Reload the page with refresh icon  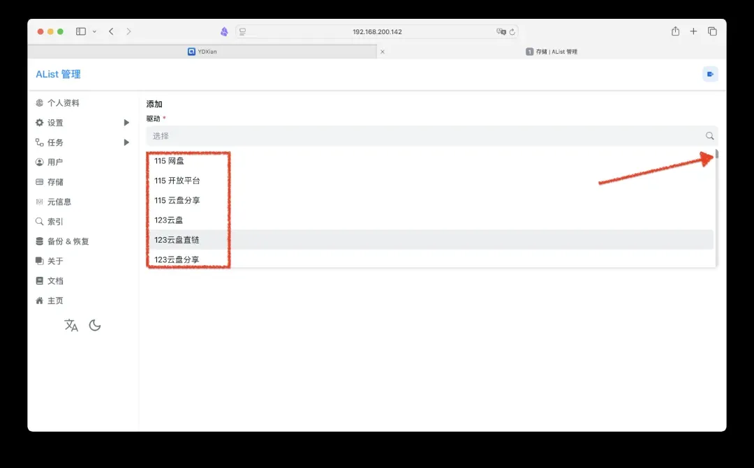point(512,32)
